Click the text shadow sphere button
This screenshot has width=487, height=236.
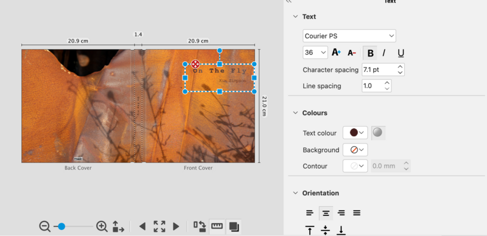[x=377, y=133]
